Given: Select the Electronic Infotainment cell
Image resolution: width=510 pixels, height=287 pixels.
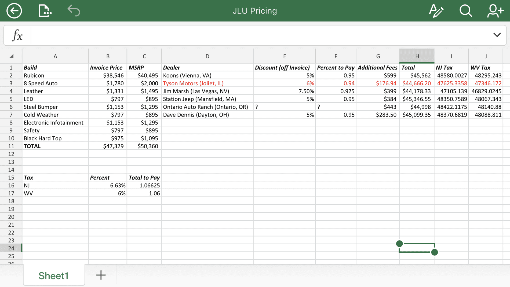Looking at the screenshot, I should tap(55, 123).
